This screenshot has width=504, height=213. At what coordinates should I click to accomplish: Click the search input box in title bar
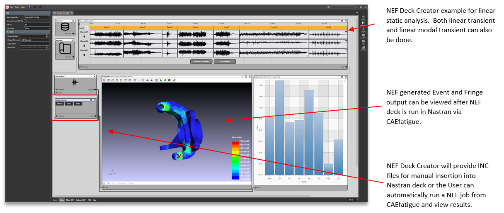[342, 7]
